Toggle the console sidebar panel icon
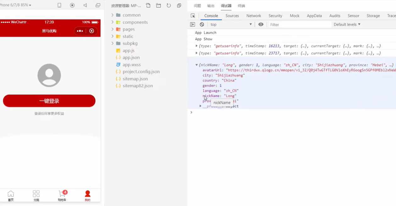Viewport: 396px width, 206px height. [x=192, y=25]
